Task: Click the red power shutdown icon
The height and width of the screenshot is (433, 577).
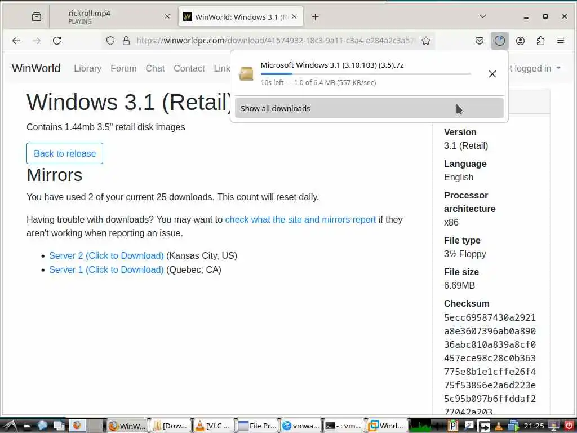Action: coord(569,426)
